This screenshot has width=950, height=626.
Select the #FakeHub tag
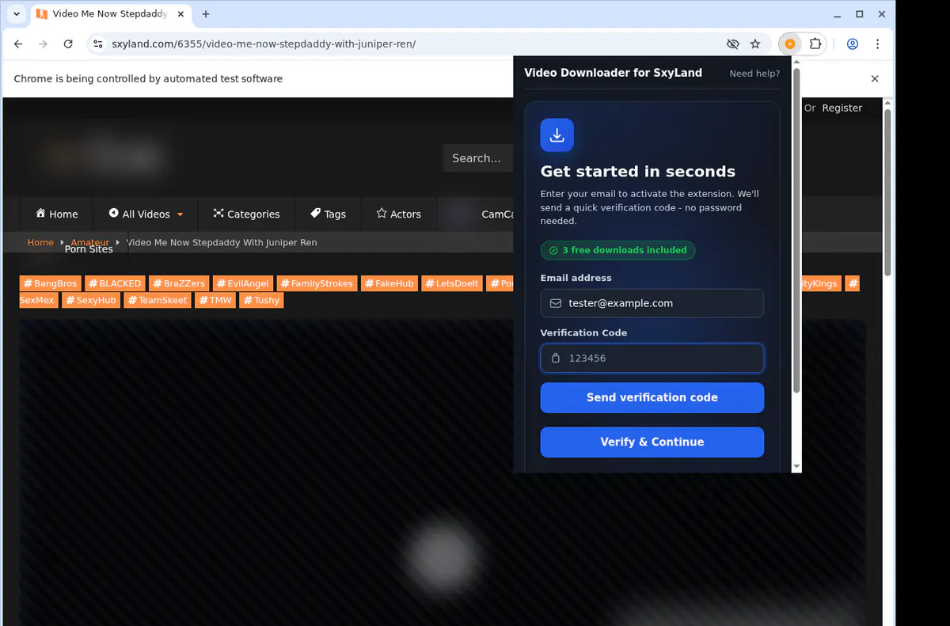tap(389, 283)
